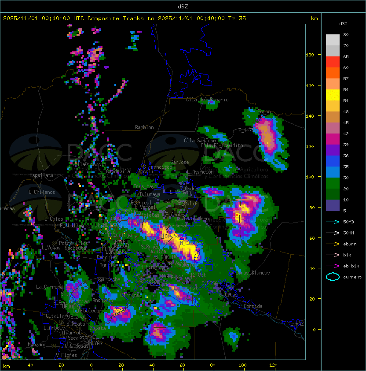Select the bright green 20-30 dBZ swatch

pyautogui.click(x=333, y=183)
